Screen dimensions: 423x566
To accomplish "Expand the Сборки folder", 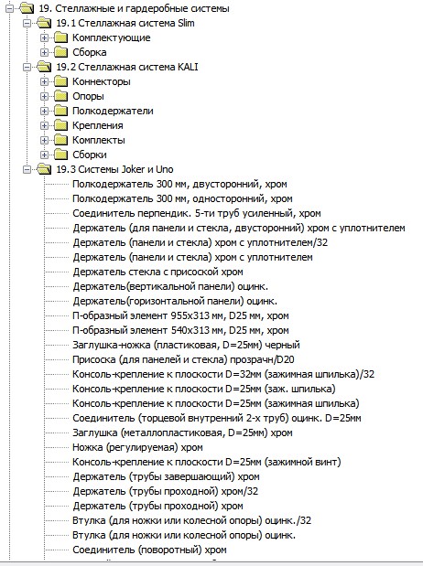I will pyautogui.click(x=44, y=155).
